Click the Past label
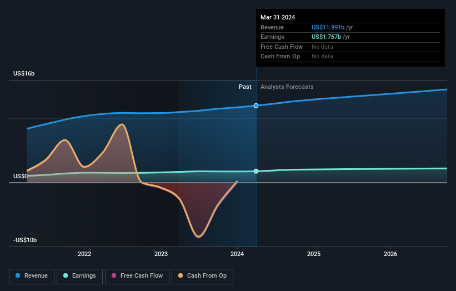 click(245, 87)
